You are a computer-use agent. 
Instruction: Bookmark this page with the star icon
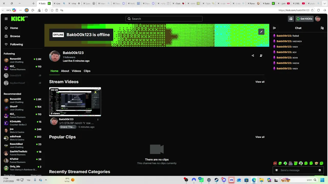pyautogui.click(x=52, y=10)
